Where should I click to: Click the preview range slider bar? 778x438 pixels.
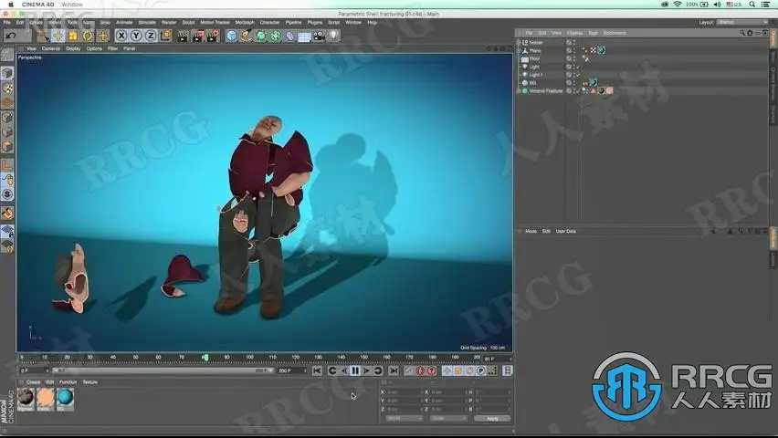pyautogui.click(x=162, y=370)
